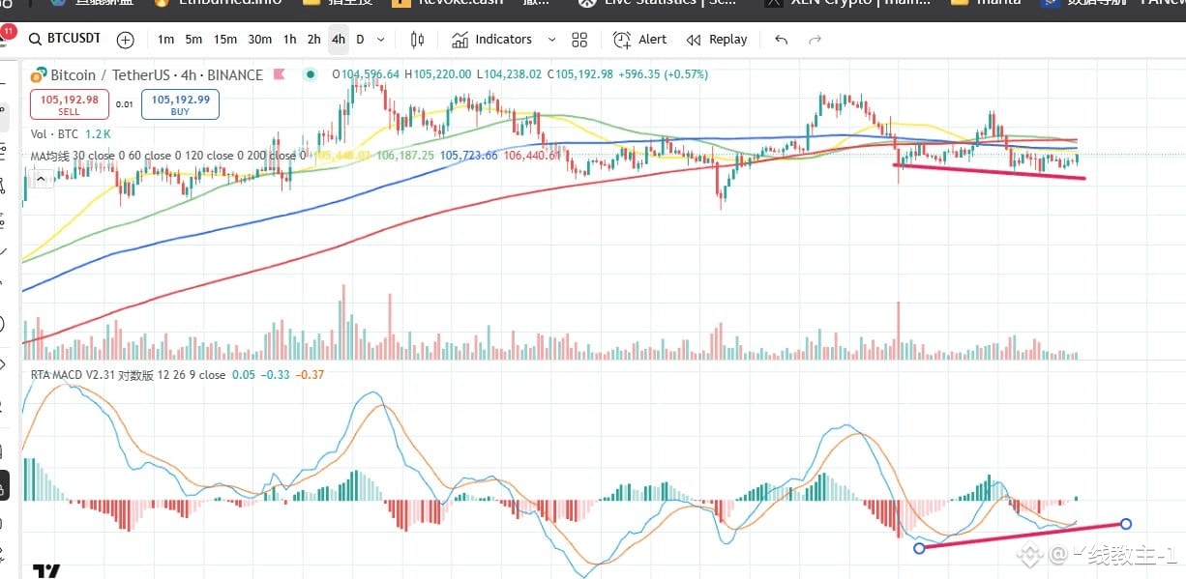Choose the D daily timeframe
The image size is (1186, 579).
click(360, 40)
